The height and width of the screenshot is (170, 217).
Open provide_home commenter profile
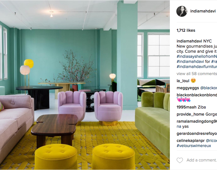click(x=190, y=114)
